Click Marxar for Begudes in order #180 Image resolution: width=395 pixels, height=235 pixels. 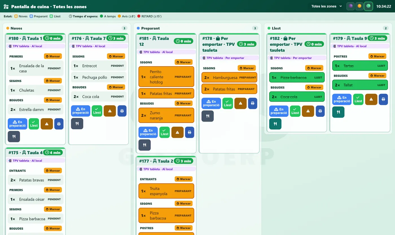click(x=53, y=100)
